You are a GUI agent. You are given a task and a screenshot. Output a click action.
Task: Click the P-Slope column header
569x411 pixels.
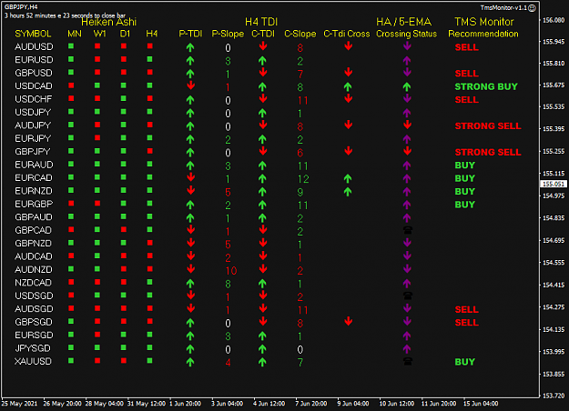[228, 34]
